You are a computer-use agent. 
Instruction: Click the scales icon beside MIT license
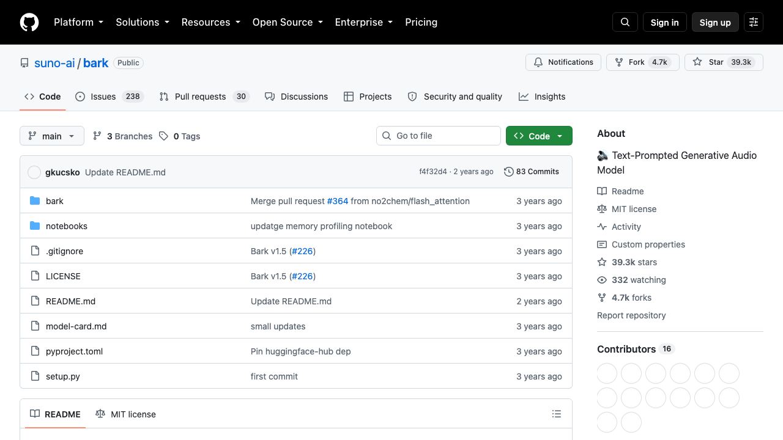(602, 209)
